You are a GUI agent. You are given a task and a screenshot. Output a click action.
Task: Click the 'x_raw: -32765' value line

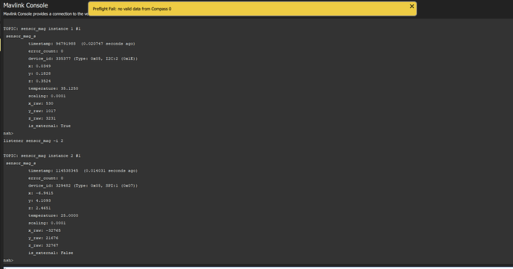click(45, 230)
